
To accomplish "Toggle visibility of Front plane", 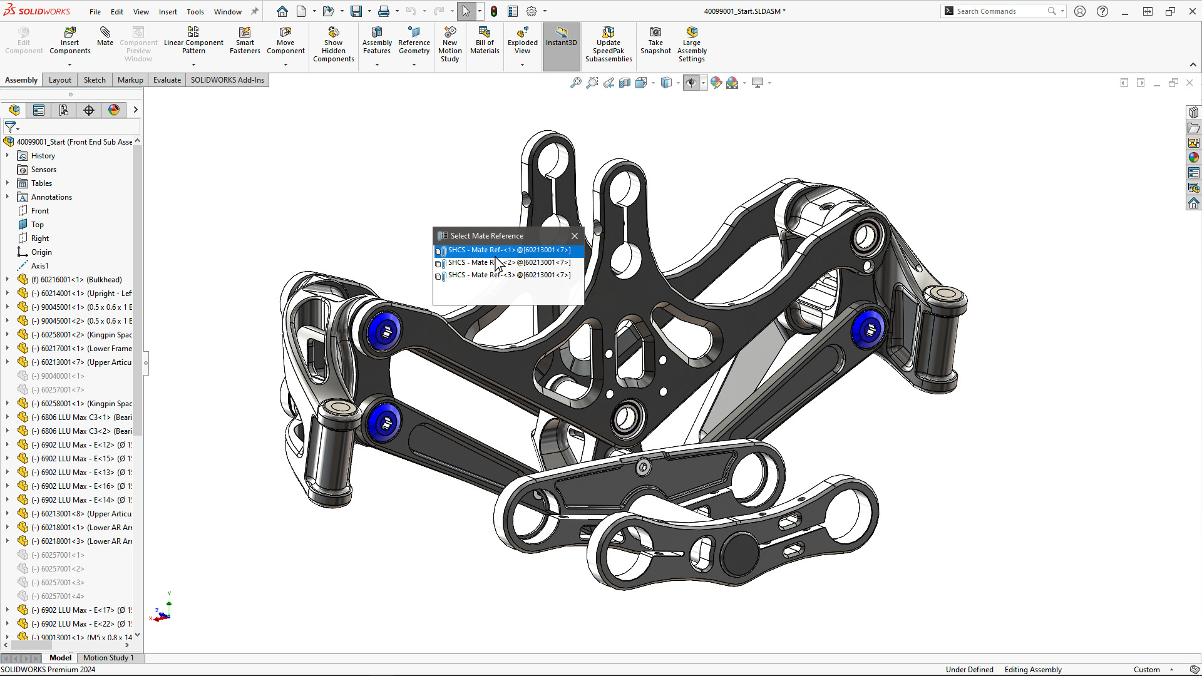I will pyautogui.click(x=39, y=210).
